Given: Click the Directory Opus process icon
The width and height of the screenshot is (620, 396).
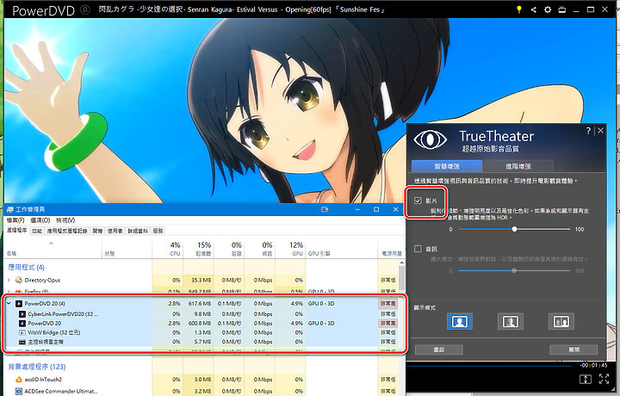Looking at the screenshot, I should coord(19,280).
